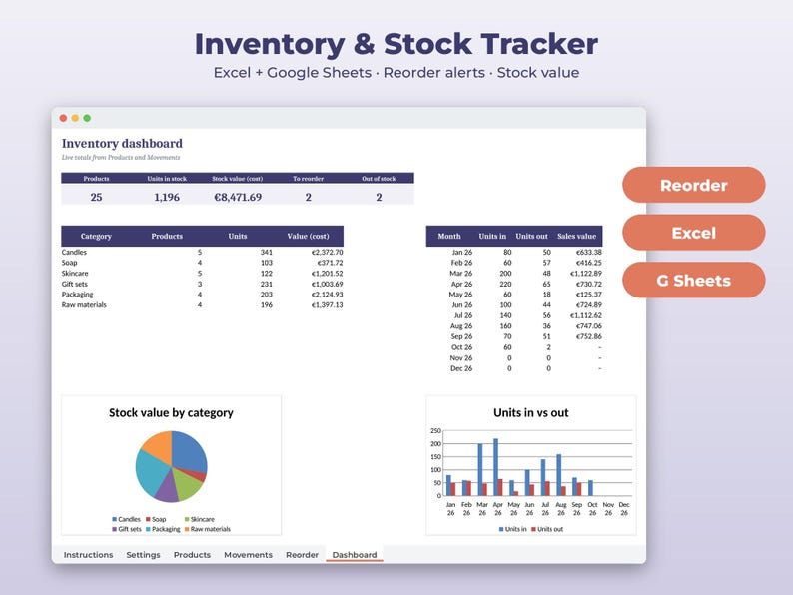Select the Dec 26 month cell
This screenshot has width=793, height=595.
(x=461, y=368)
